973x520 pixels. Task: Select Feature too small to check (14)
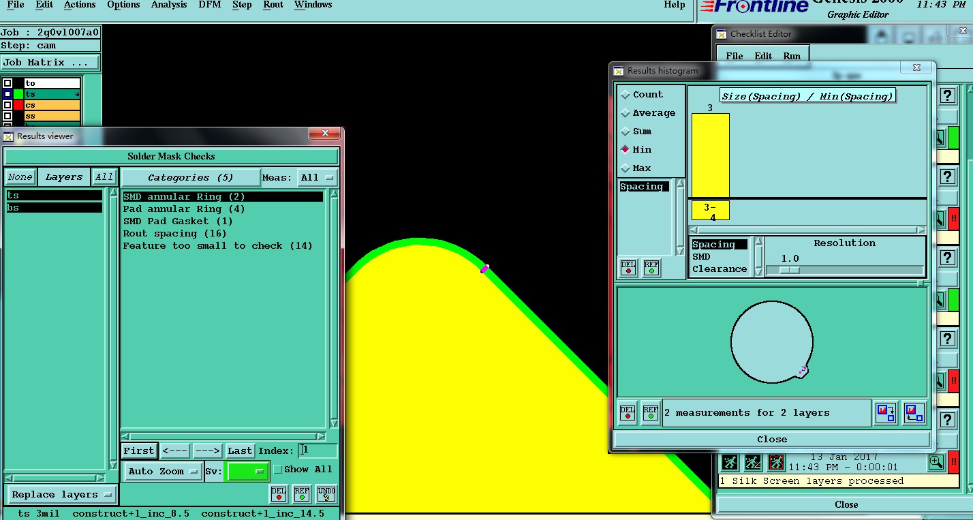click(217, 246)
